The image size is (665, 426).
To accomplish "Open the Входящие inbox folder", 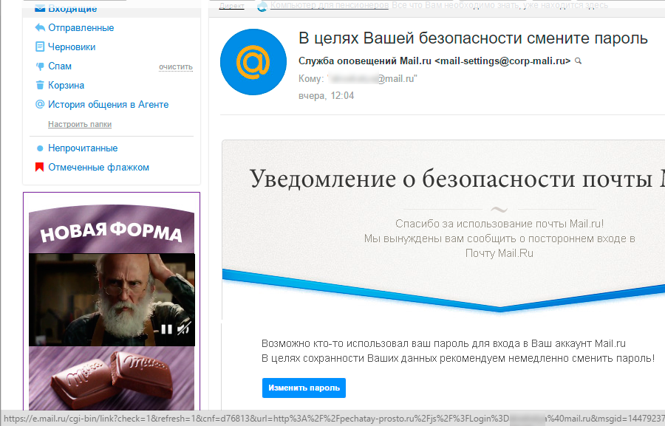I will [x=72, y=8].
